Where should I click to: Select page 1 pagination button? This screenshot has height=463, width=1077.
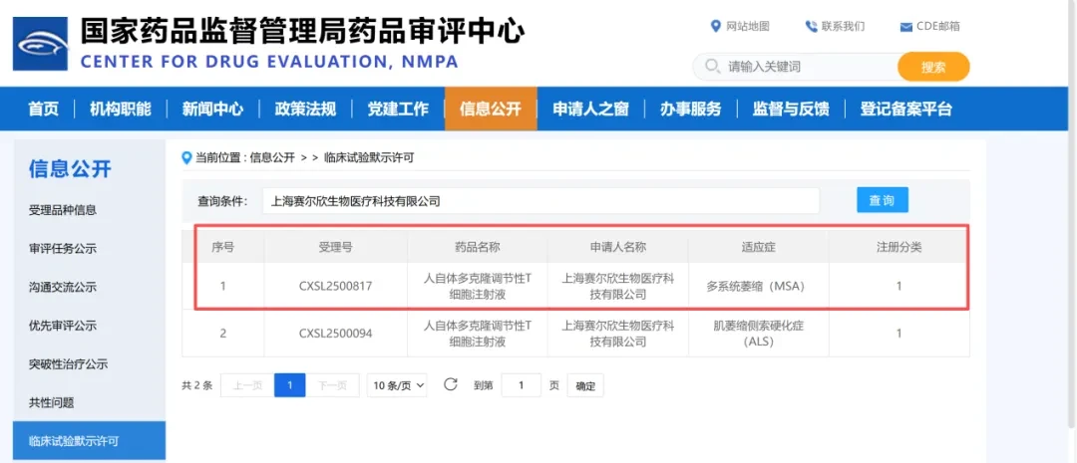tap(290, 385)
